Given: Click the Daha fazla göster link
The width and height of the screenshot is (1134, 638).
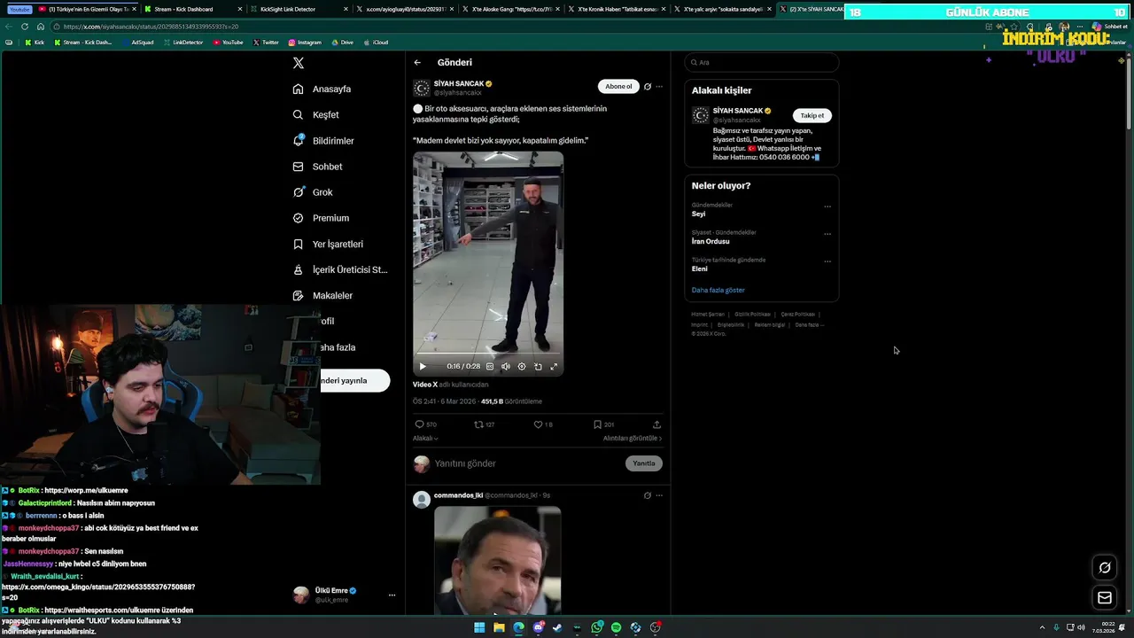Looking at the screenshot, I should [718, 290].
